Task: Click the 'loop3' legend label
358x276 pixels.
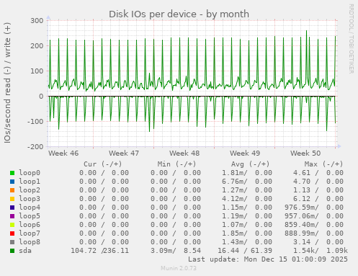Action: [30, 199]
